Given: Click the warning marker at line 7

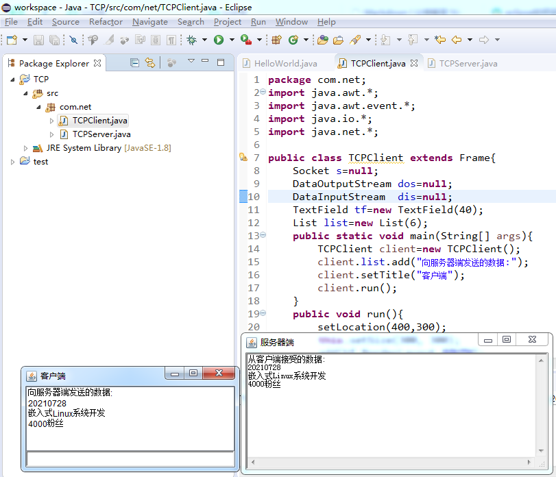Looking at the screenshot, I should coord(243,158).
